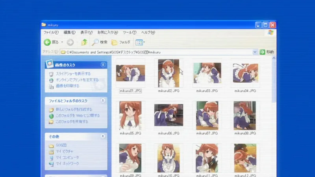Click the publish folder to Web icon

pos(51,116)
